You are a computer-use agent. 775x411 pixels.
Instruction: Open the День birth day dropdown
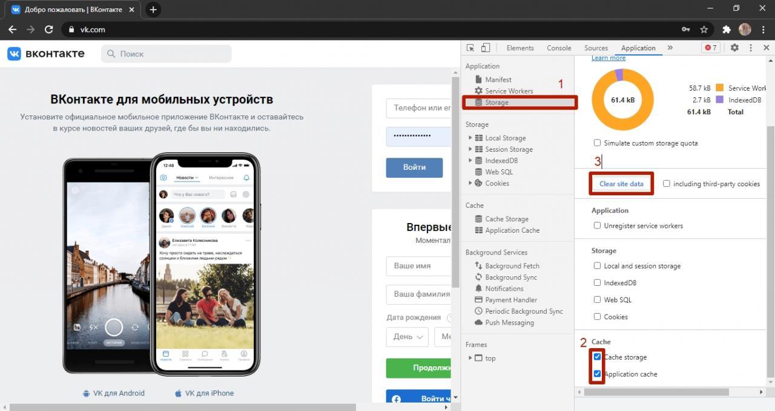tap(407, 337)
